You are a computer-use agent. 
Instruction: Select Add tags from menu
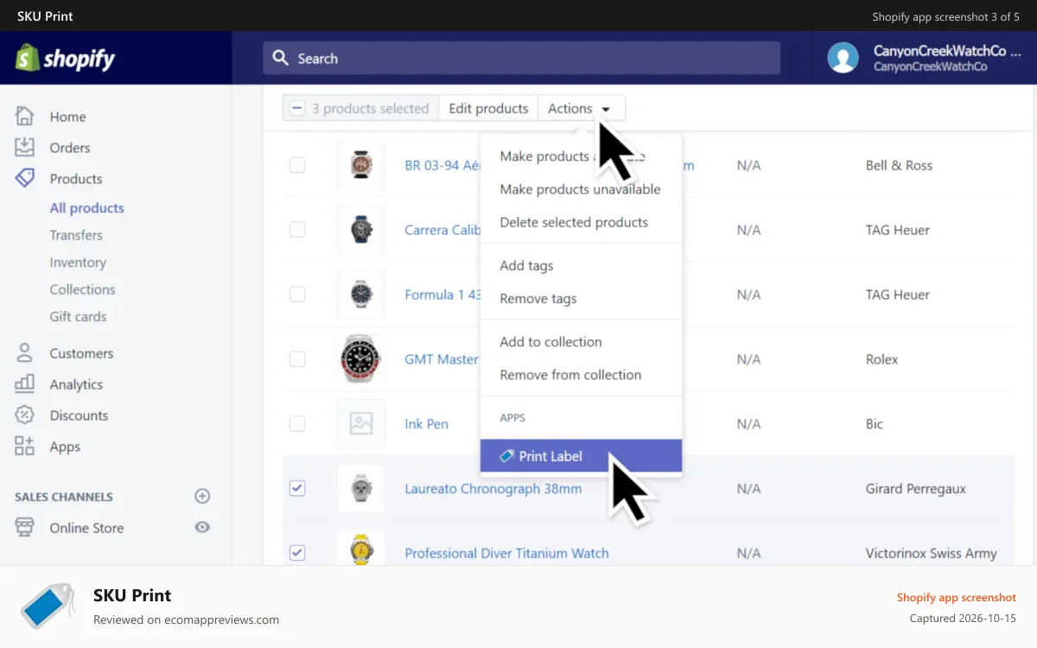click(526, 266)
